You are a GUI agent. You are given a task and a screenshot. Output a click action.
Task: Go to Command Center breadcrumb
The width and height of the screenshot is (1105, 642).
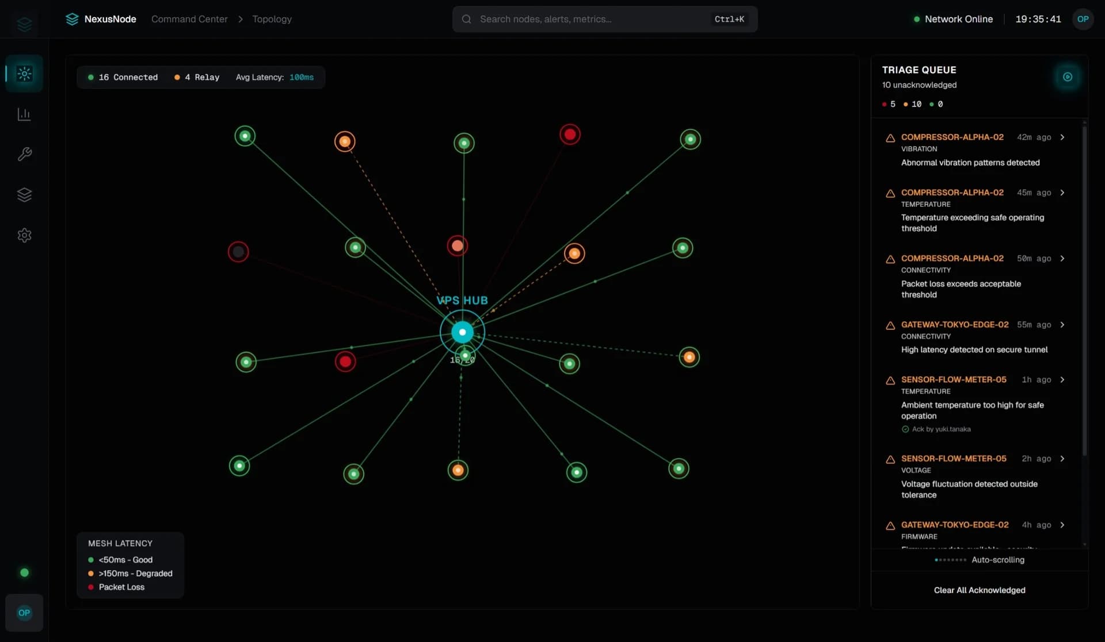coord(189,19)
